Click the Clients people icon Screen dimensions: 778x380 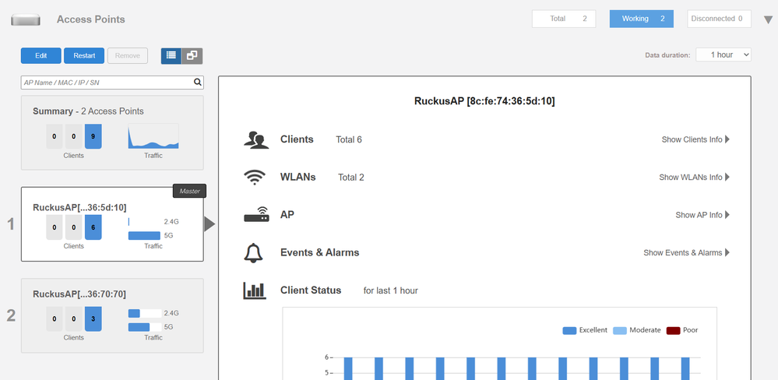coord(255,139)
